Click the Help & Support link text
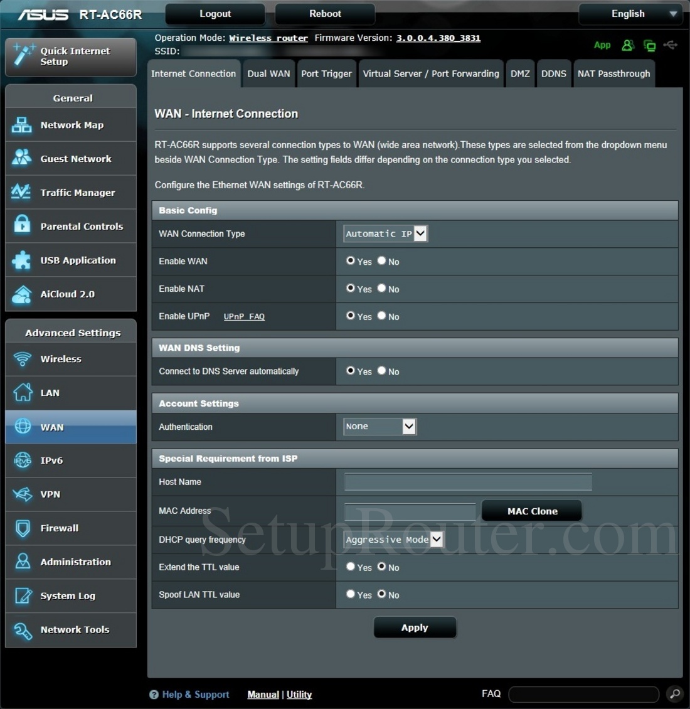This screenshot has height=709, width=690. [x=196, y=695]
